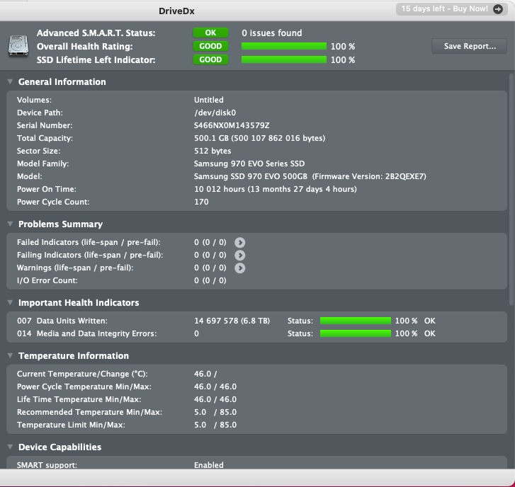Click the Temperature Limit Min/Max label
The image size is (515, 487).
tap(71, 425)
